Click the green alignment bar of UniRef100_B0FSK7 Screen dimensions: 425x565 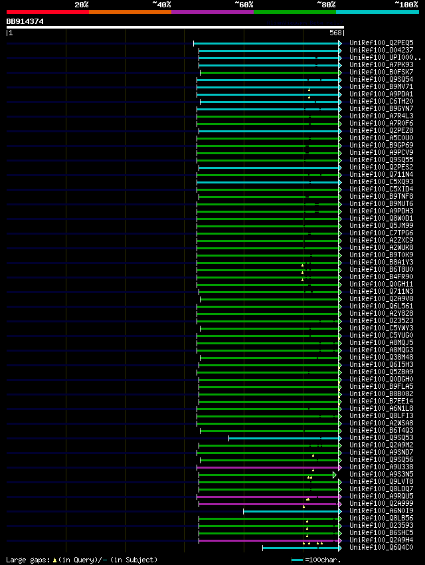tap(269, 73)
